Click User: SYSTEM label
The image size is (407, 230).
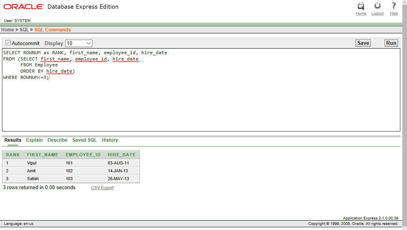pos(17,20)
